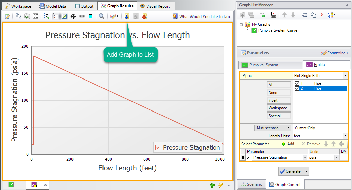The image size is (352, 190).
Task: Select Pump vs System Curve in graph list
Action: pyautogui.click(x=277, y=30)
